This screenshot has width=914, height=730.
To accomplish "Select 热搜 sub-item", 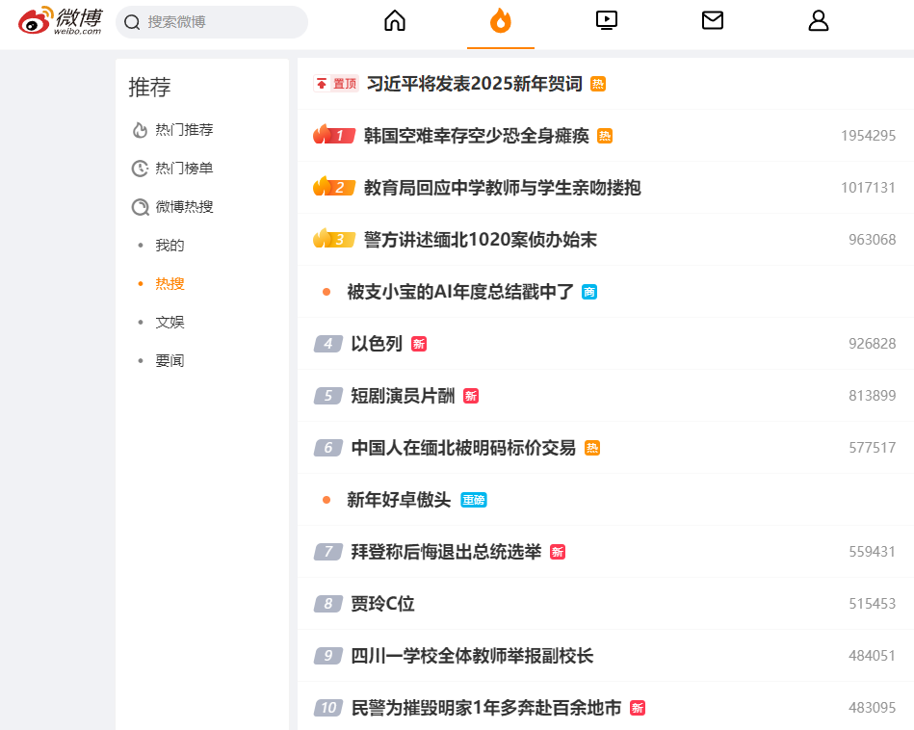I will click(170, 284).
